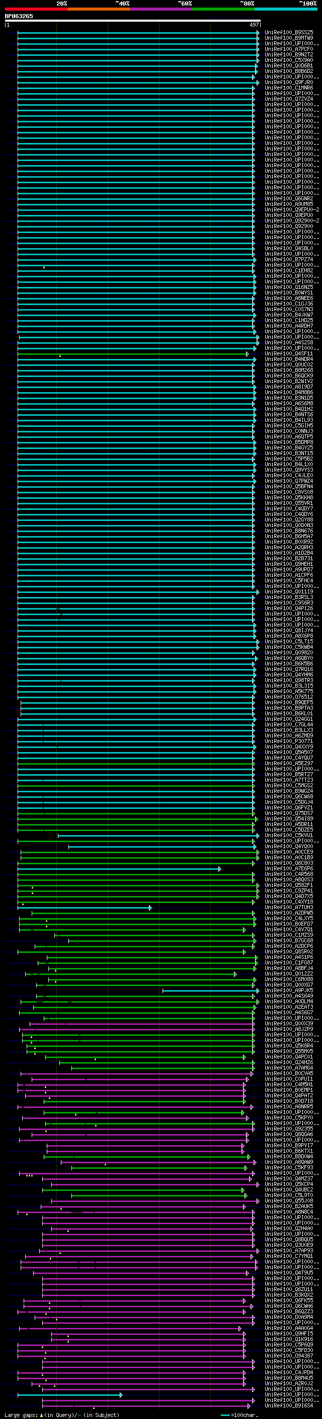Click label UniRef100_Q4SBL0
This screenshot has width=322, height=1419.
pyautogui.click(x=289, y=249)
